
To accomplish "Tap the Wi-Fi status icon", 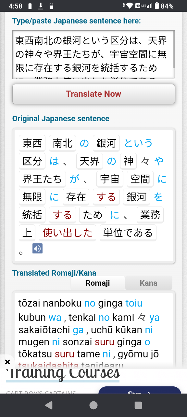I will coord(130,6).
